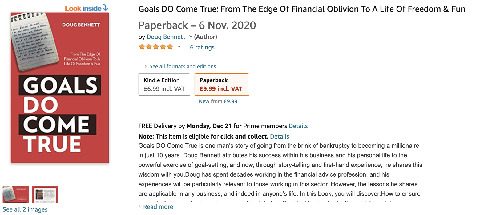Viewport: 488px width, 215px height.
Task: Expand See all formats and editions
Action: (183, 66)
